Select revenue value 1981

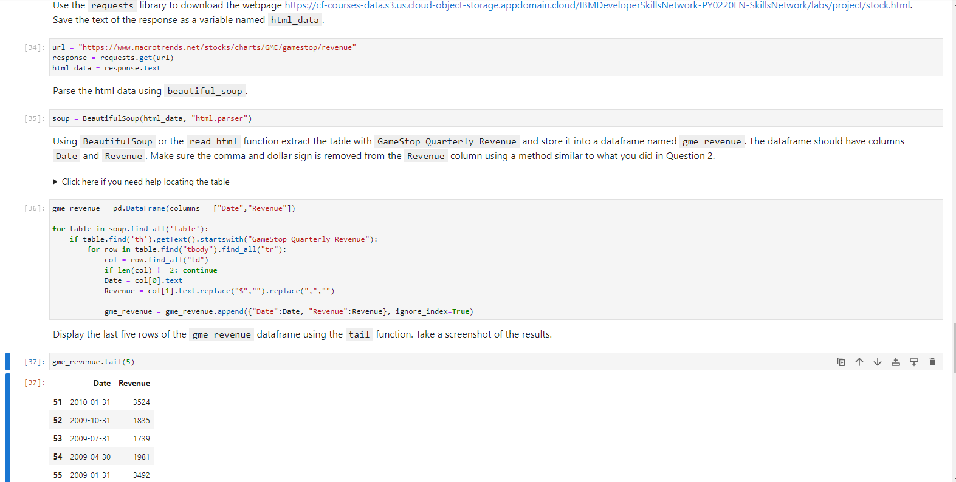142,457
